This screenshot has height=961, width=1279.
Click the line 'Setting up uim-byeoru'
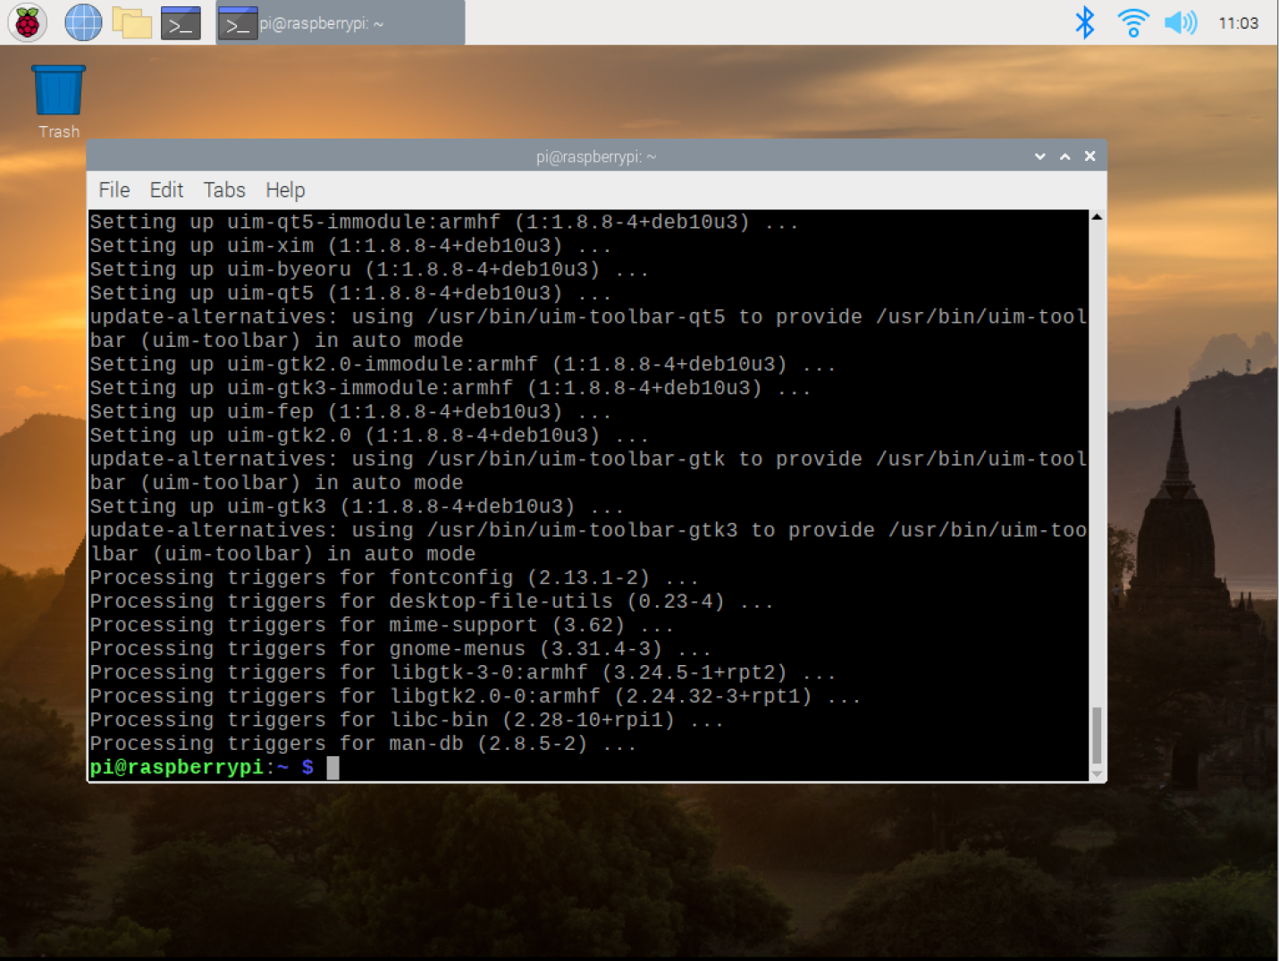369,269
